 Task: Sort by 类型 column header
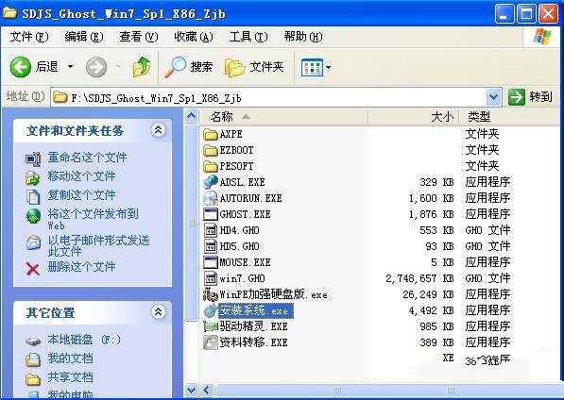point(510,117)
